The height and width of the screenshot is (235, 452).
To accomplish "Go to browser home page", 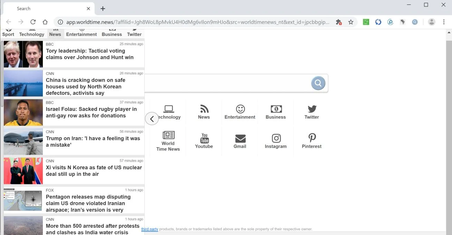I will [x=45, y=22].
